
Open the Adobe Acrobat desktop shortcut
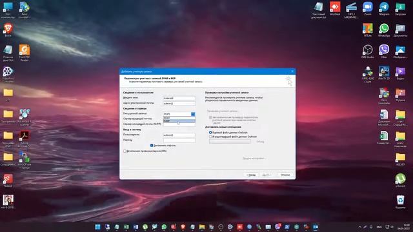(x=25, y=139)
